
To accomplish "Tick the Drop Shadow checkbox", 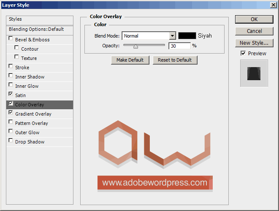I will pos(11,141).
